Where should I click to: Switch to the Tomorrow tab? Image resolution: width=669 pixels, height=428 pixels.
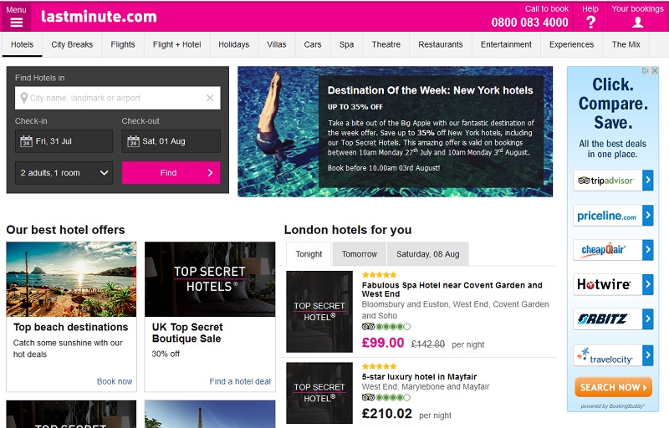tap(360, 254)
